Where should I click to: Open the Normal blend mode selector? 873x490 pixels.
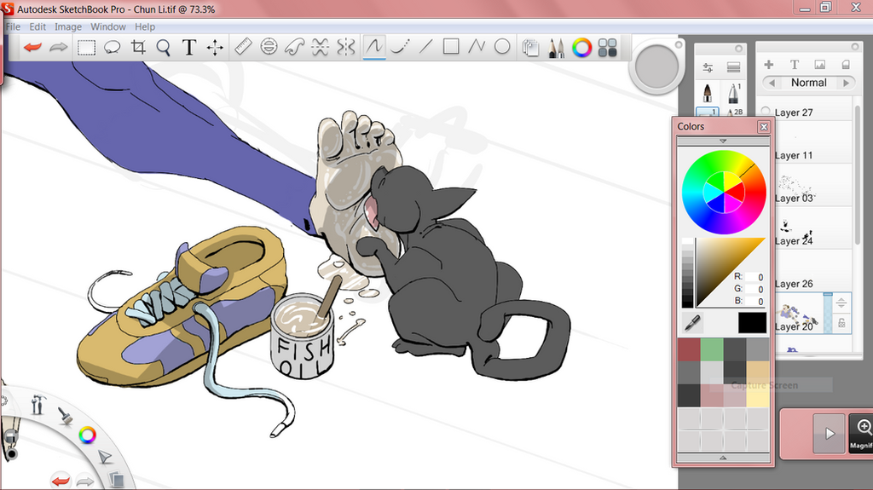(x=809, y=83)
